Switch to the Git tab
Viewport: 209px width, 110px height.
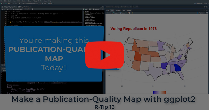[131, 7]
